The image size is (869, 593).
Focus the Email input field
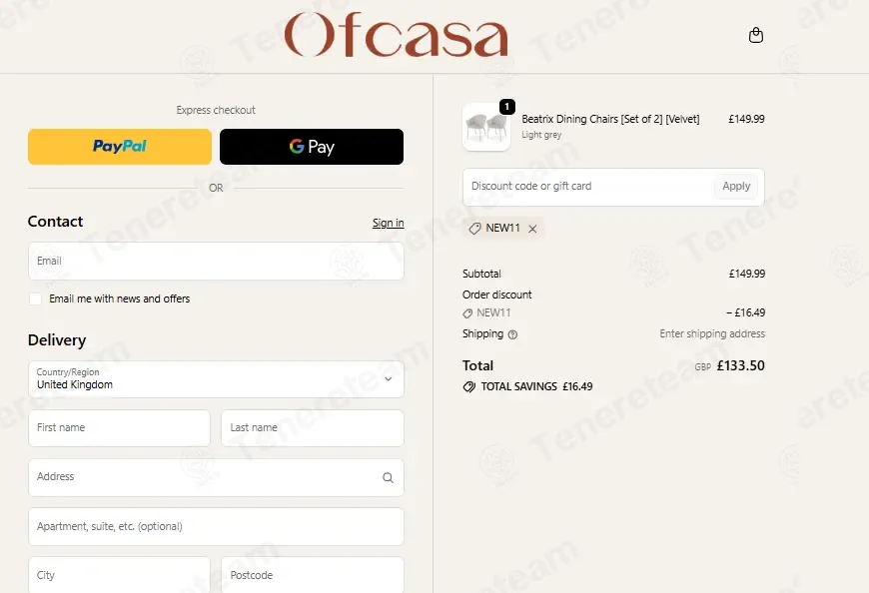(216, 261)
